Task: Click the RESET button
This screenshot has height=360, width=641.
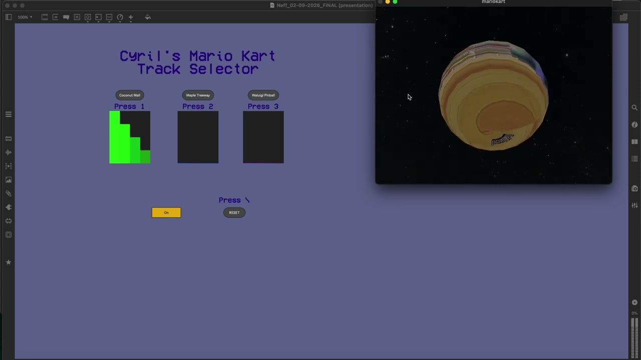Action: [234, 212]
